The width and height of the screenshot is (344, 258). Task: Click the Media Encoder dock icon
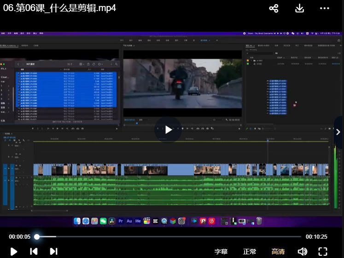(x=138, y=221)
